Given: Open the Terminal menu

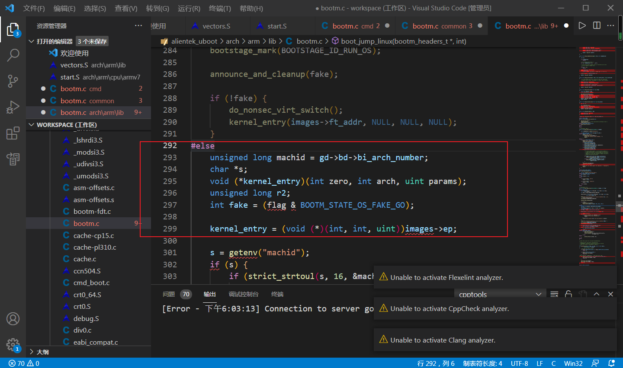Looking at the screenshot, I should pyautogui.click(x=220, y=8).
